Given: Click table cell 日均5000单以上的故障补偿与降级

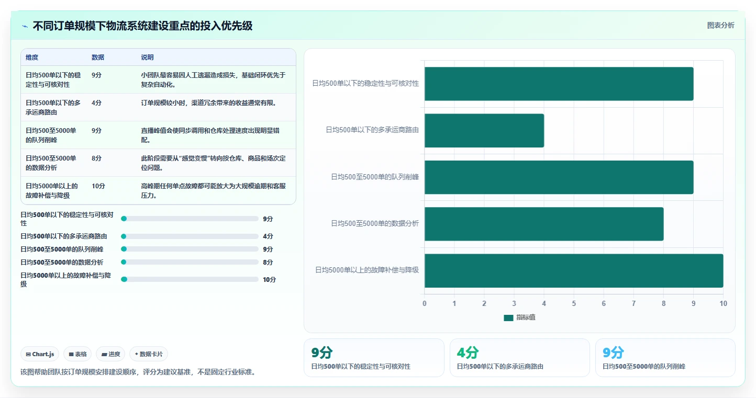Looking at the screenshot, I should tap(53, 190).
